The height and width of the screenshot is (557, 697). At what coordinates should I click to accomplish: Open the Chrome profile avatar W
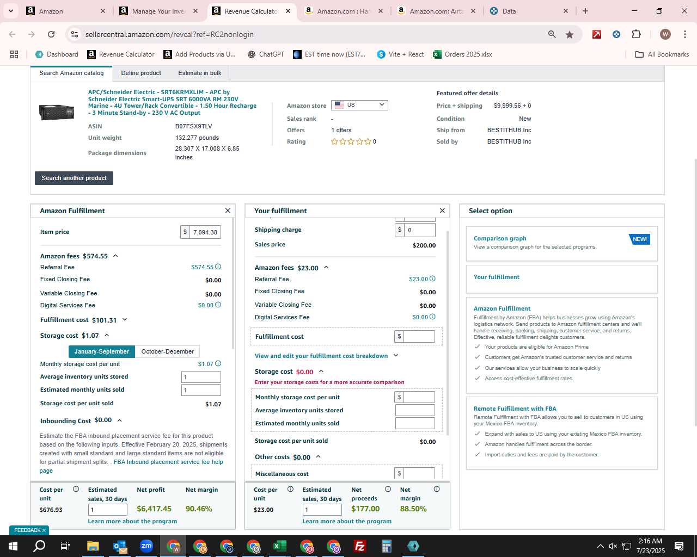click(x=665, y=34)
